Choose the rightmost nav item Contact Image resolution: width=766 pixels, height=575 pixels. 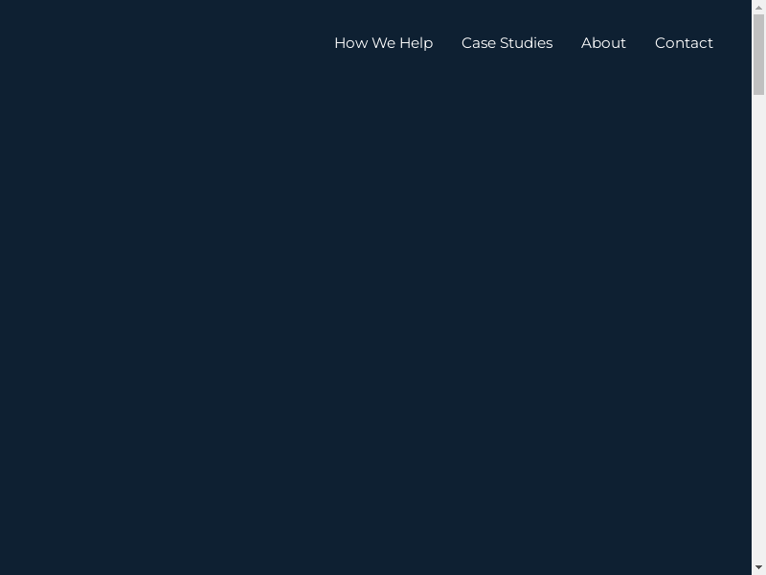click(684, 43)
